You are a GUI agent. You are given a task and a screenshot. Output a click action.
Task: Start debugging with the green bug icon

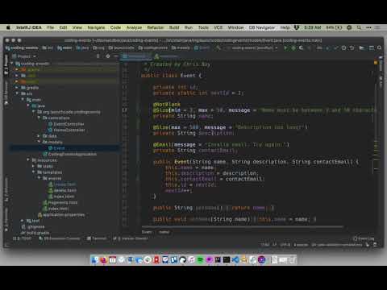click(293, 48)
